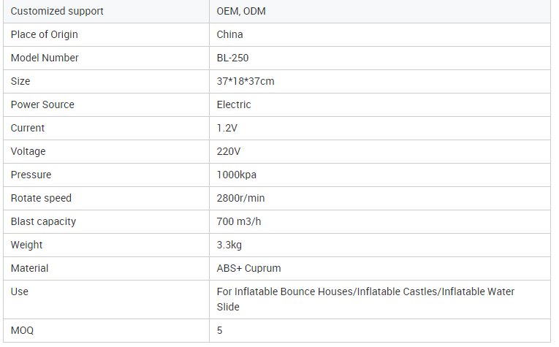Select the 700 m3/h value

239,221
